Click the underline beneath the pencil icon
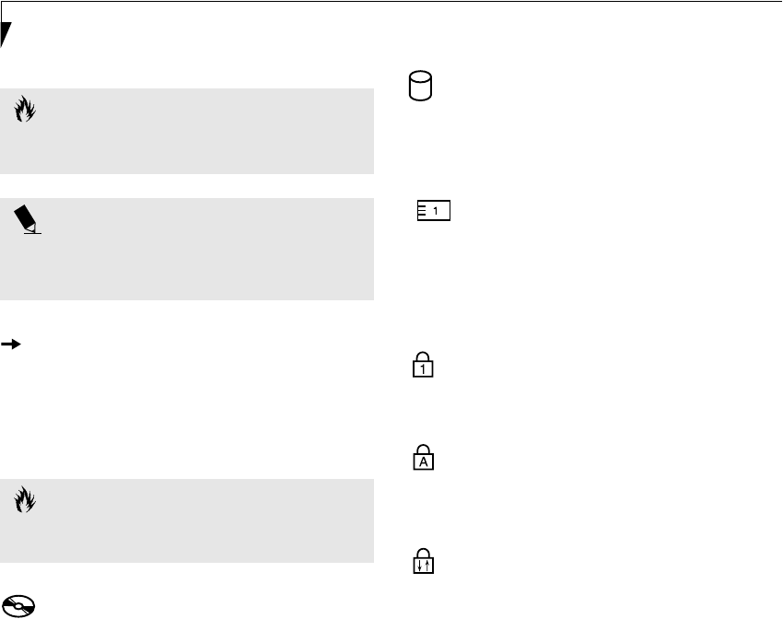The width and height of the screenshot is (783, 619). pyautogui.click(x=32, y=234)
